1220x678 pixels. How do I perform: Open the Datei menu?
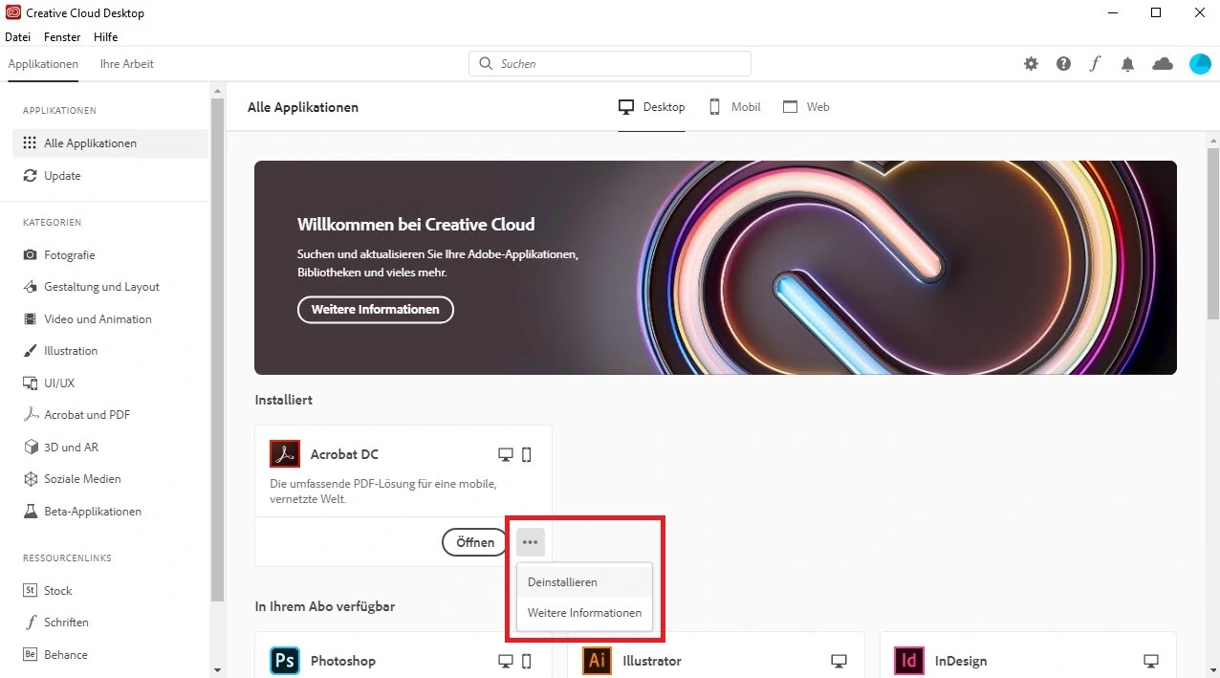click(x=18, y=37)
